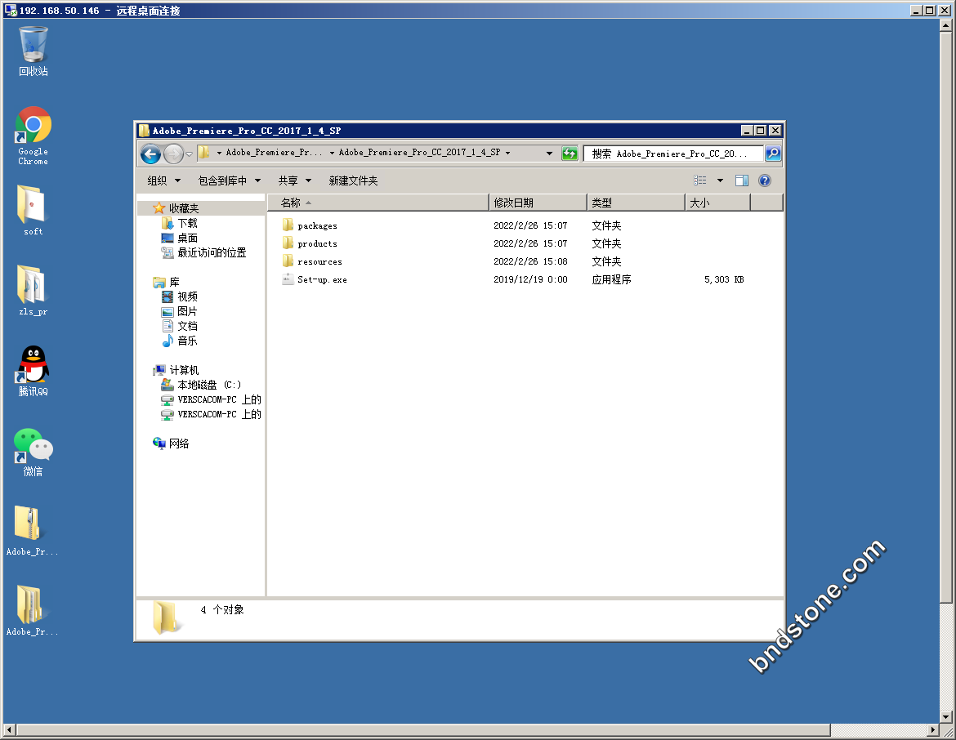Click the search input field

673,154
